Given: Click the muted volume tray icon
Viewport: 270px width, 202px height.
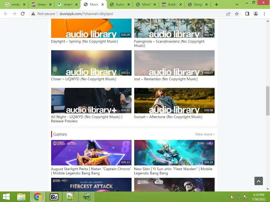Looking at the screenshot, I should [233, 197].
